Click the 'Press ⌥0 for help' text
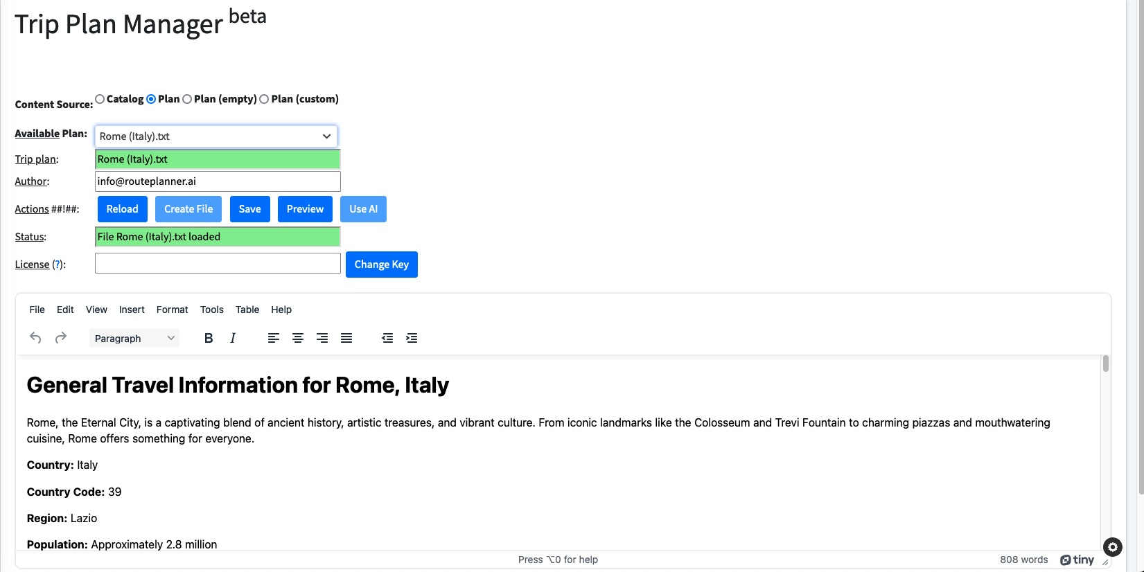 coord(558,560)
